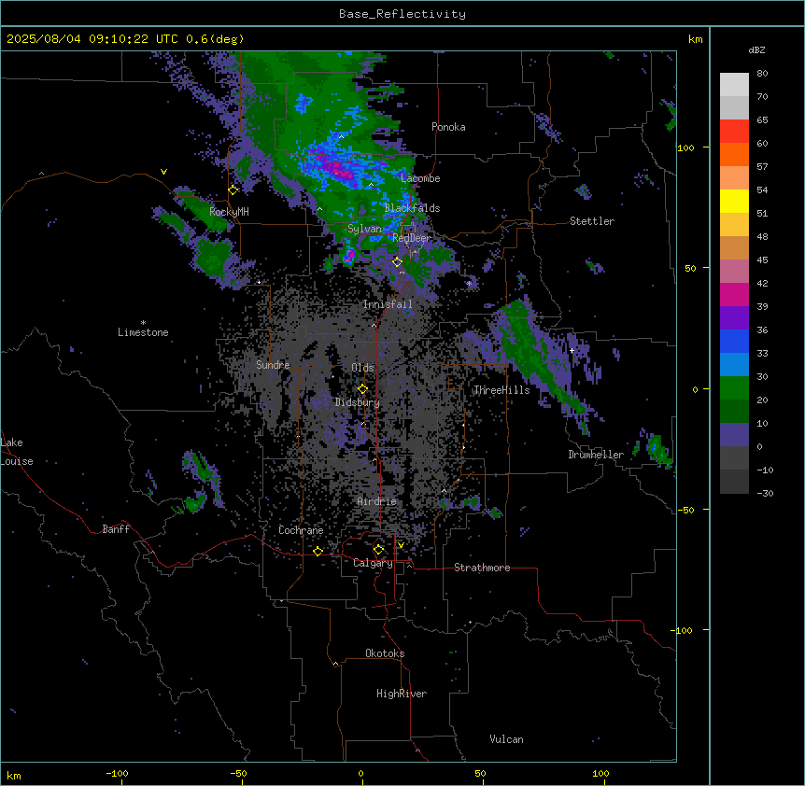Select the lightest grey swatch at legend top
This screenshot has width=805, height=786.
(734, 85)
